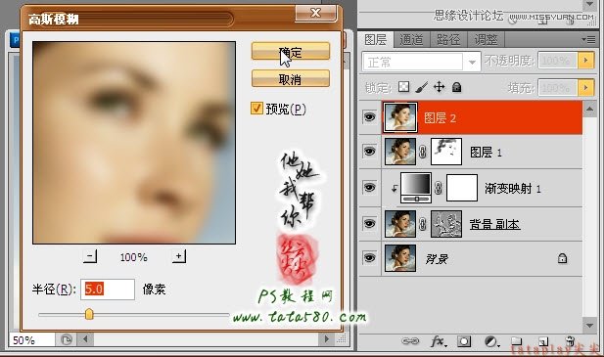Image resolution: width=604 pixels, height=357 pixels.
Task: Click the link icon on 背景 副本
Action: coord(423,224)
